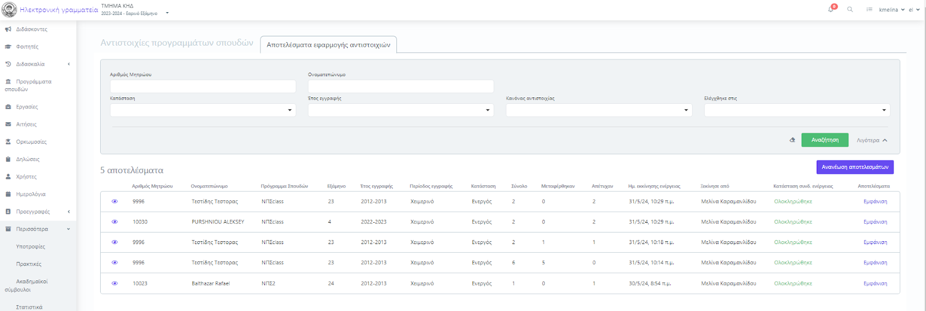Click date cell 30/5/24, 8:54 π.μ.
This screenshot has width=926, height=311.
[650, 283]
